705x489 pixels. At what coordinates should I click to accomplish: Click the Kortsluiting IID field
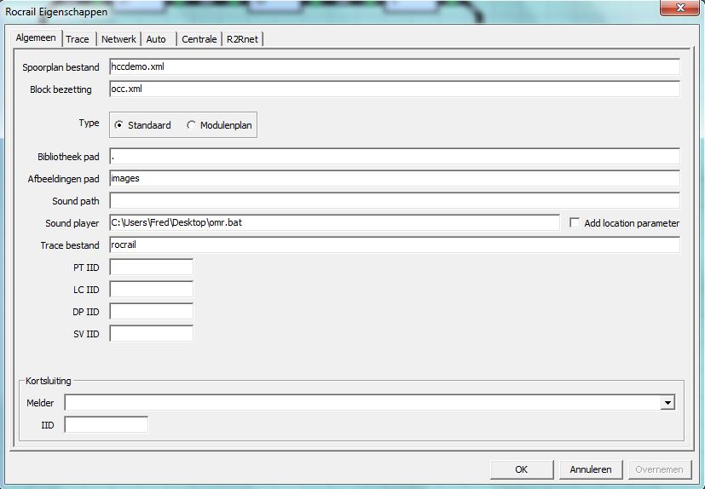pos(106,424)
